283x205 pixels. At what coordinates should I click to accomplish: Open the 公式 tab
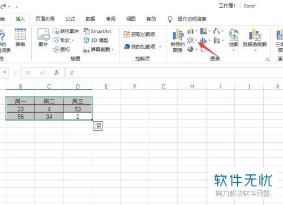(70, 19)
